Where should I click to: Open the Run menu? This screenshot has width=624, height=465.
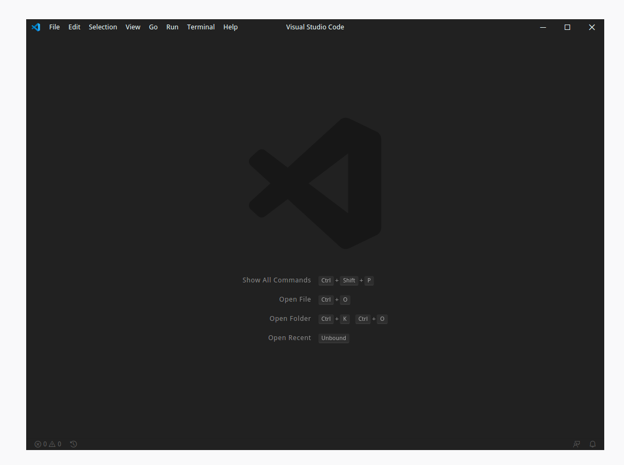[173, 27]
